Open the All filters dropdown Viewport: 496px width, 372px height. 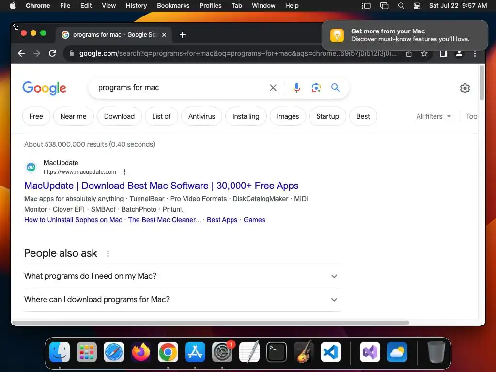tap(434, 116)
